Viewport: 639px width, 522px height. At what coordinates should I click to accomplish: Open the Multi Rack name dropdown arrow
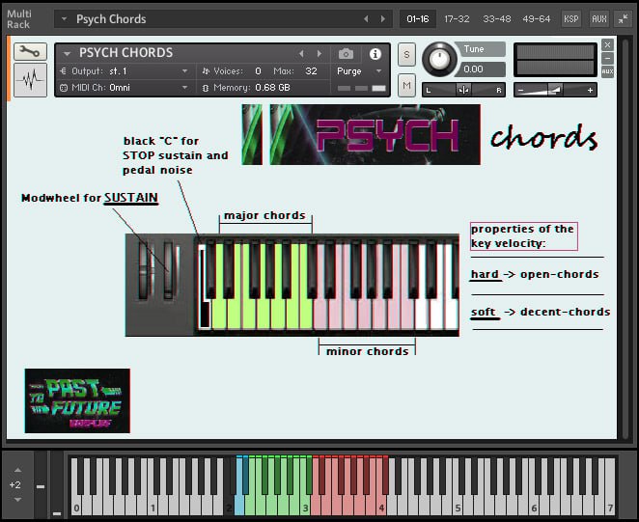click(64, 18)
